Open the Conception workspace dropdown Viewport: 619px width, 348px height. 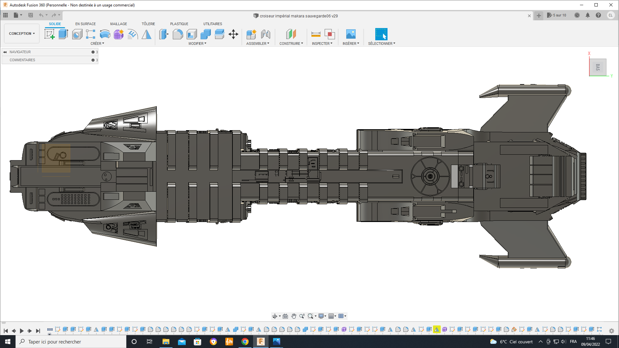pyautogui.click(x=22, y=34)
